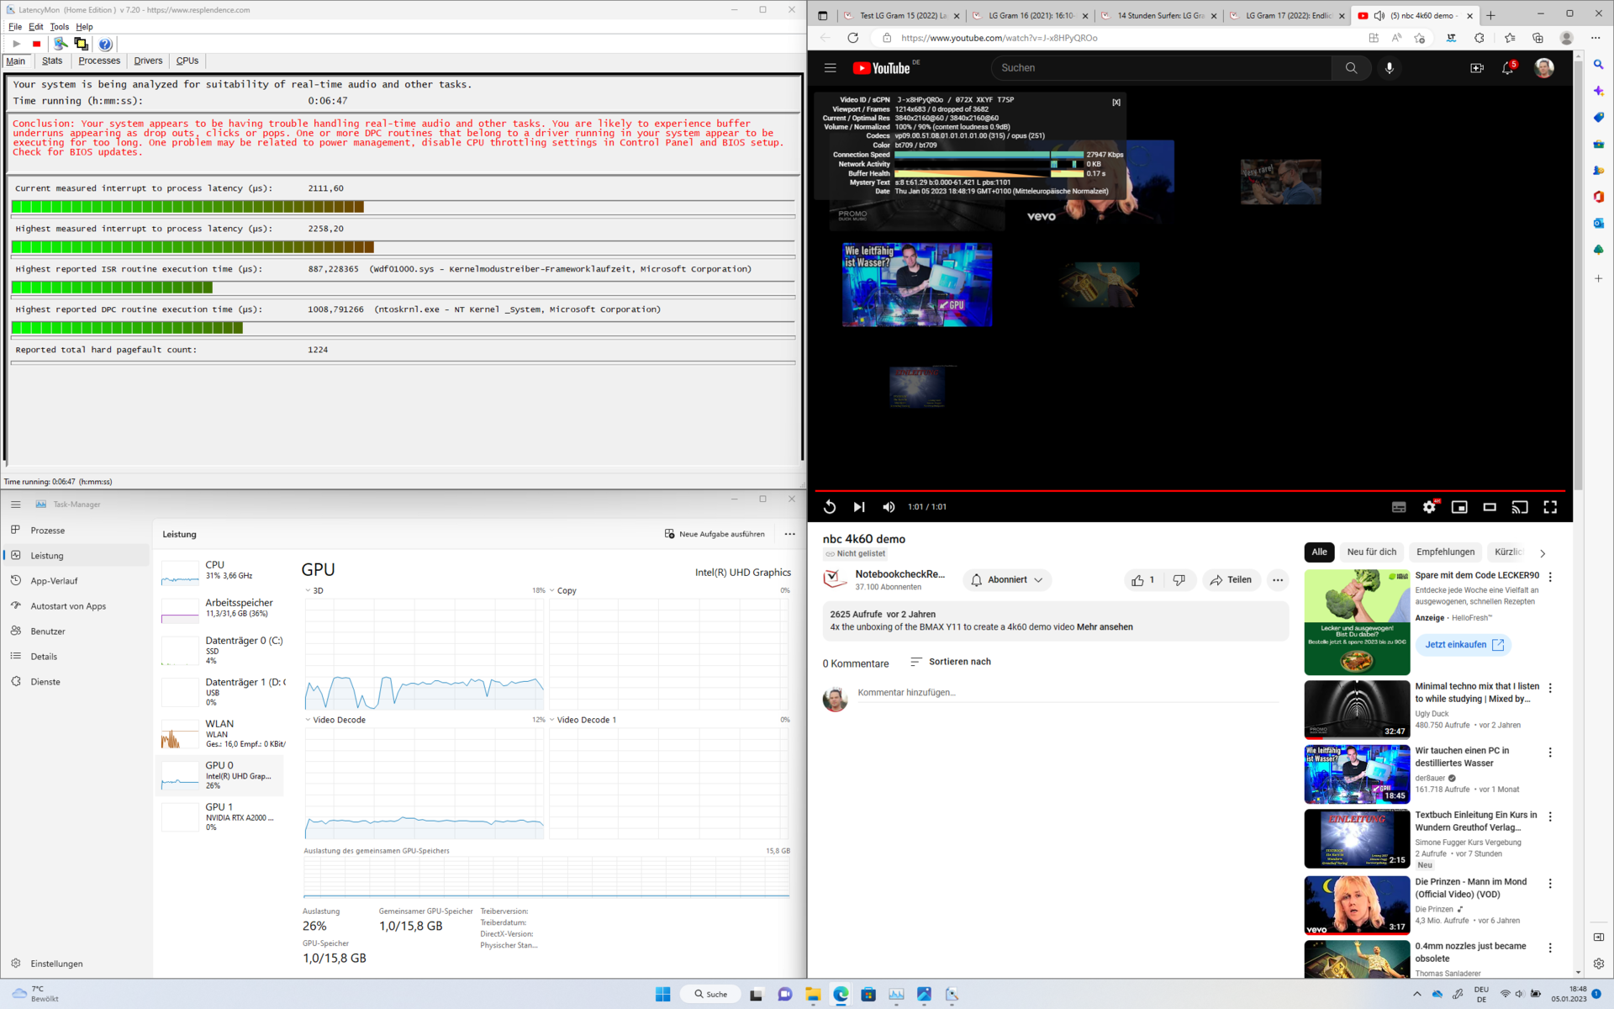Open YouTube notifications bell
This screenshot has width=1614, height=1009.
pyautogui.click(x=1508, y=68)
